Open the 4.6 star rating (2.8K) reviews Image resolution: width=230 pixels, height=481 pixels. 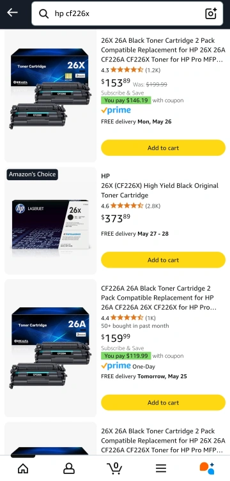(x=130, y=206)
